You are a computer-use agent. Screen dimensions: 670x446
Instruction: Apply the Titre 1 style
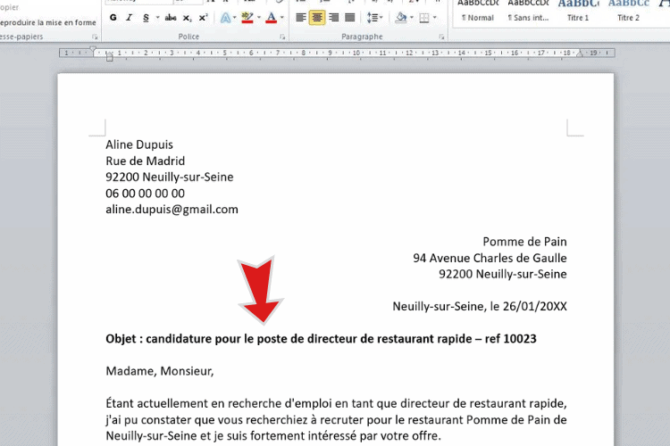[579, 11]
